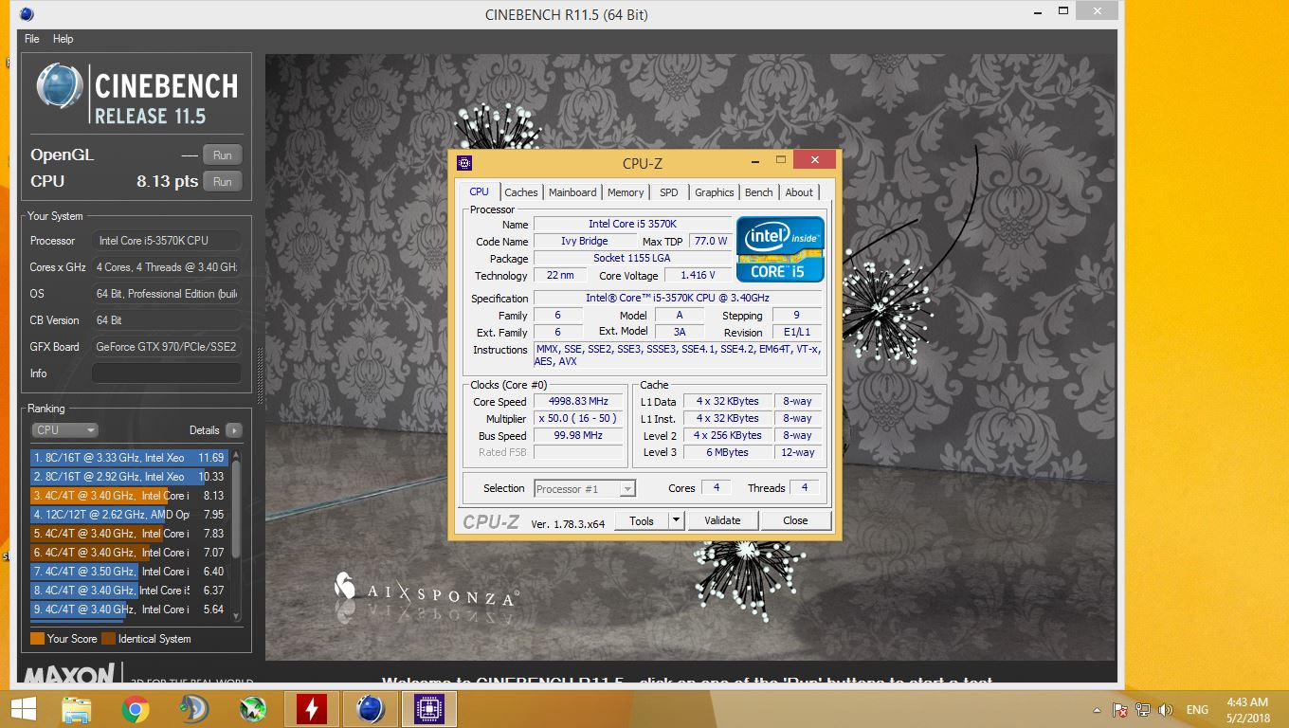Open the Help menu in Cinebench
This screenshot has height=728, width=1289.
63,39
